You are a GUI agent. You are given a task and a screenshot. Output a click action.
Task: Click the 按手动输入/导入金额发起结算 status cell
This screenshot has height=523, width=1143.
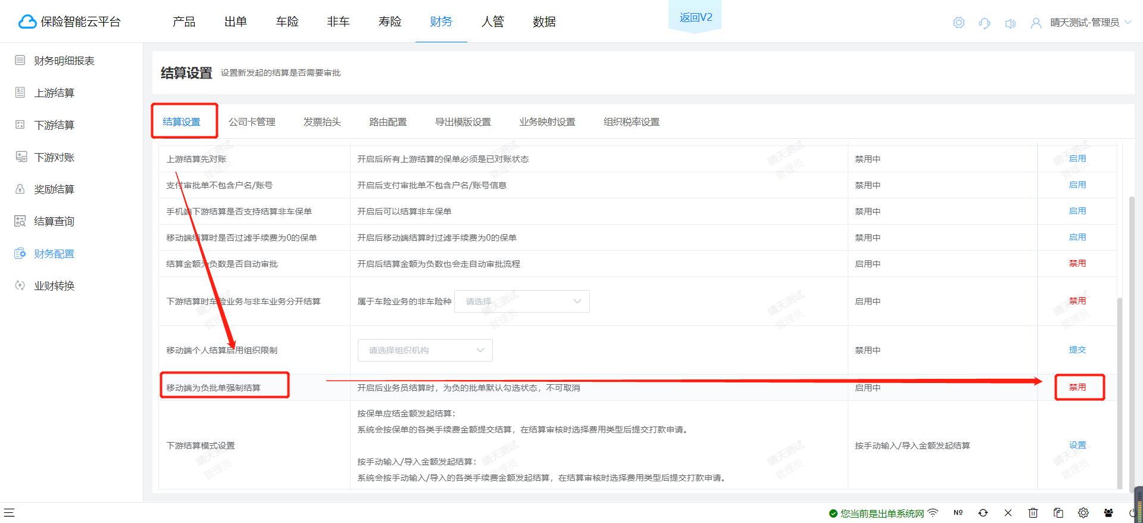coord(913,446)
